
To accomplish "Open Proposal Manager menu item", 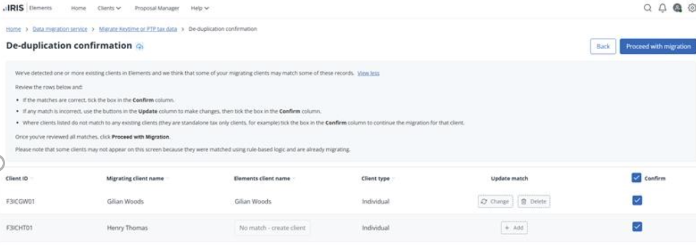I will pyautogui.click(x=157, y=8).
